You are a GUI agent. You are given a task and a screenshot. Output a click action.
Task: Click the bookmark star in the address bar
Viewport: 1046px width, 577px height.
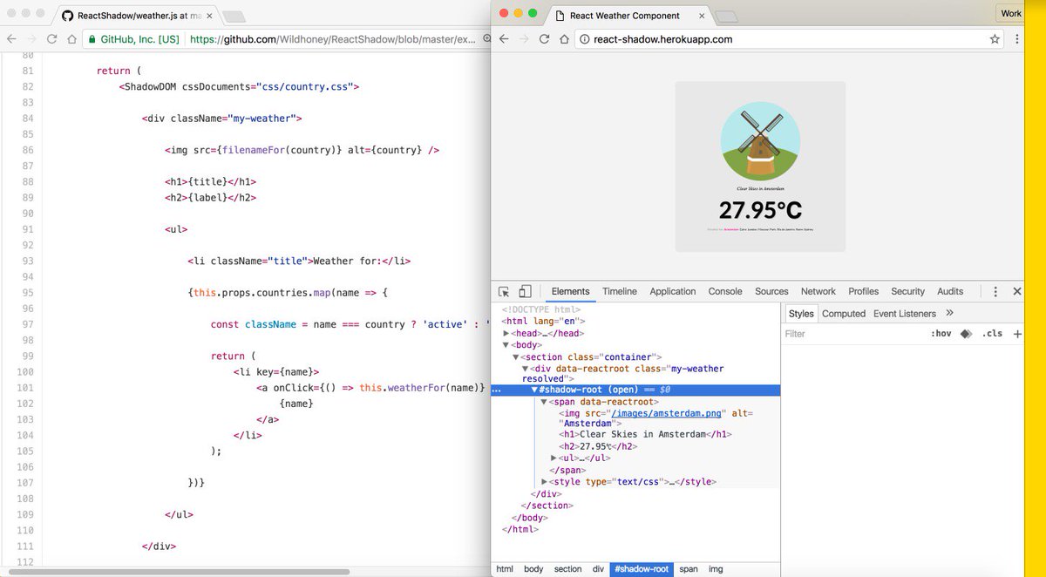tap(994, 38)
